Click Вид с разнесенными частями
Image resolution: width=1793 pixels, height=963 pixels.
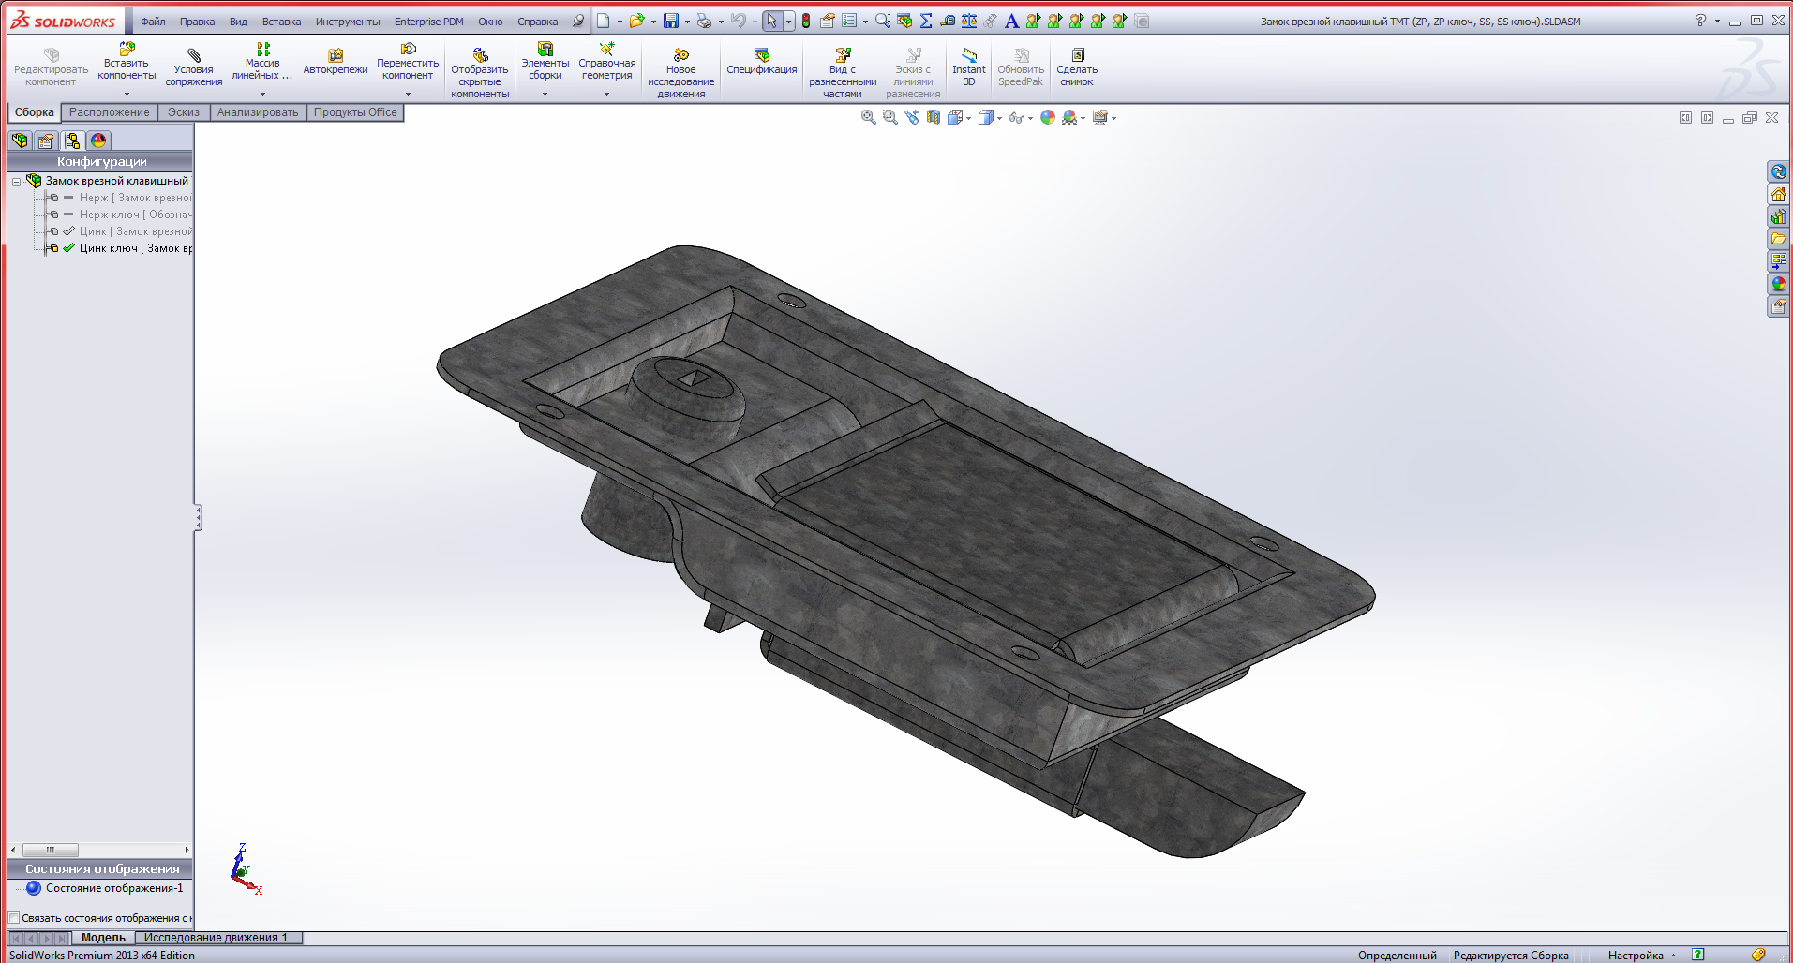(x=843, y=73)
